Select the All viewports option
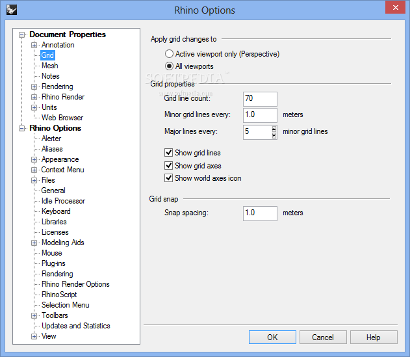This screenshot has width=410, height=357. tap(170, 66)
